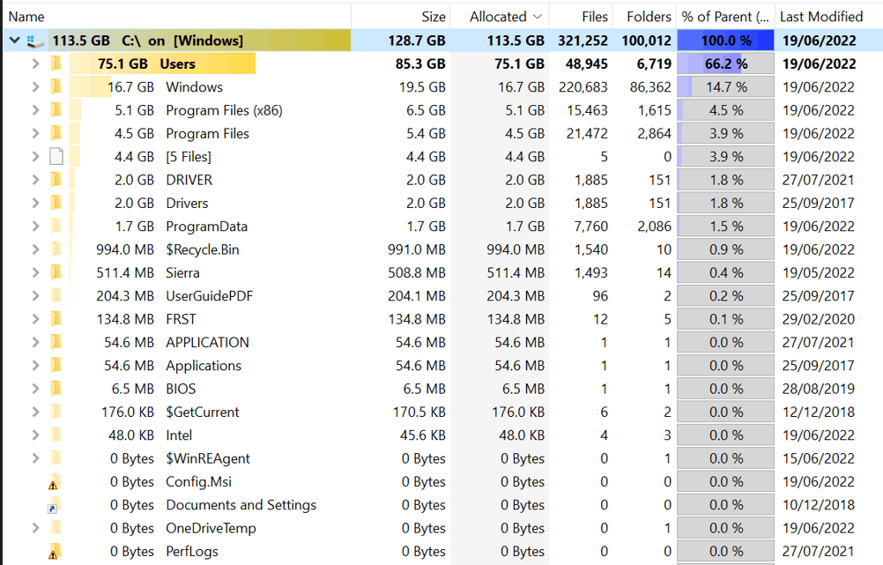Select the $GetCurrent row name
Screen dimensions: 883x565
pyautogui.click(x=202, y=412)
